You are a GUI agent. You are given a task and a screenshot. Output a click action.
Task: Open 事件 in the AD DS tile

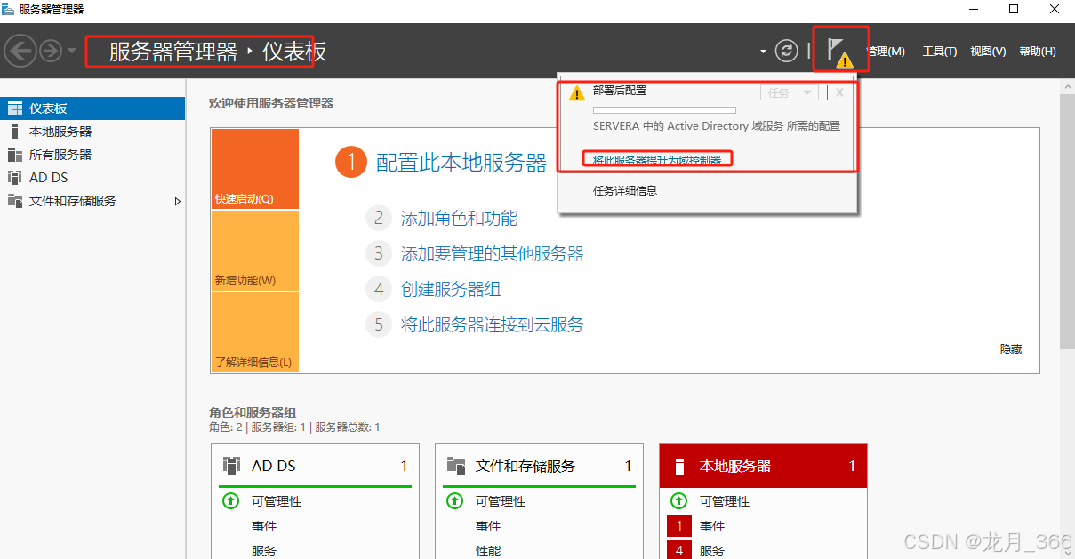pyautogui.click(x=264, y=526)
